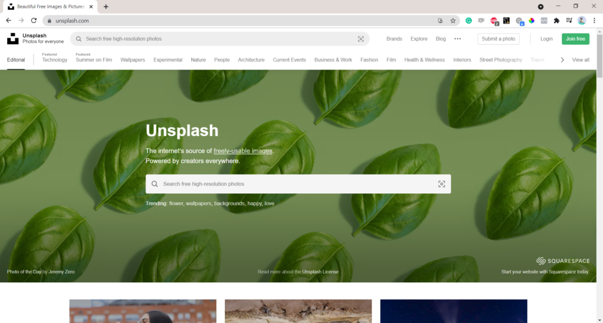The image size is (603, 323).
Task: Open the Fashion category
Action: tap(369, 60)
